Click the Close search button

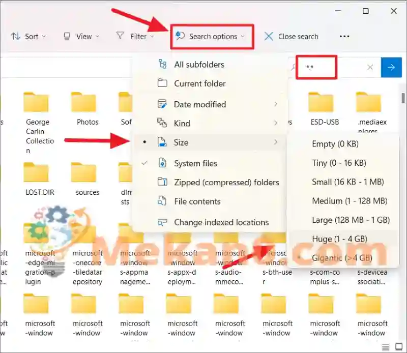click(x=291, y=36)
